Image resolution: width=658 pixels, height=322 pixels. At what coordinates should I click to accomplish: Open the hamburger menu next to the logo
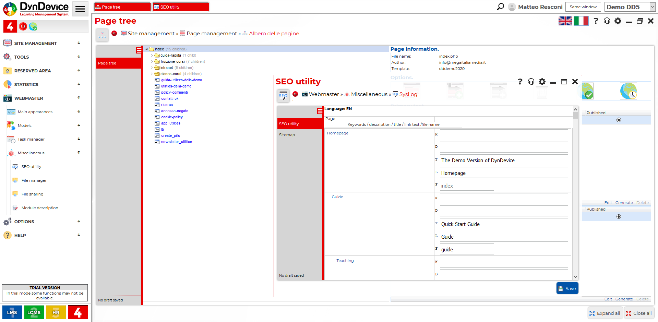pos(80,9)
